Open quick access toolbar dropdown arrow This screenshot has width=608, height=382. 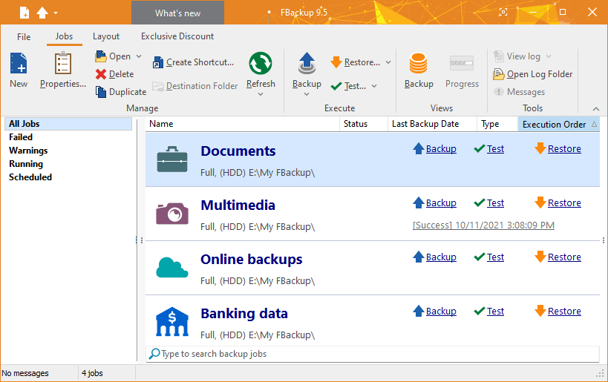click(x=56, y=13)
